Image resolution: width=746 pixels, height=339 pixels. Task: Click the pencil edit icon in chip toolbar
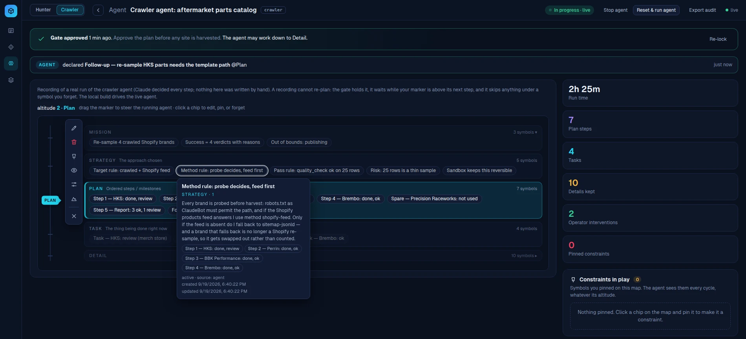point(74,128)
